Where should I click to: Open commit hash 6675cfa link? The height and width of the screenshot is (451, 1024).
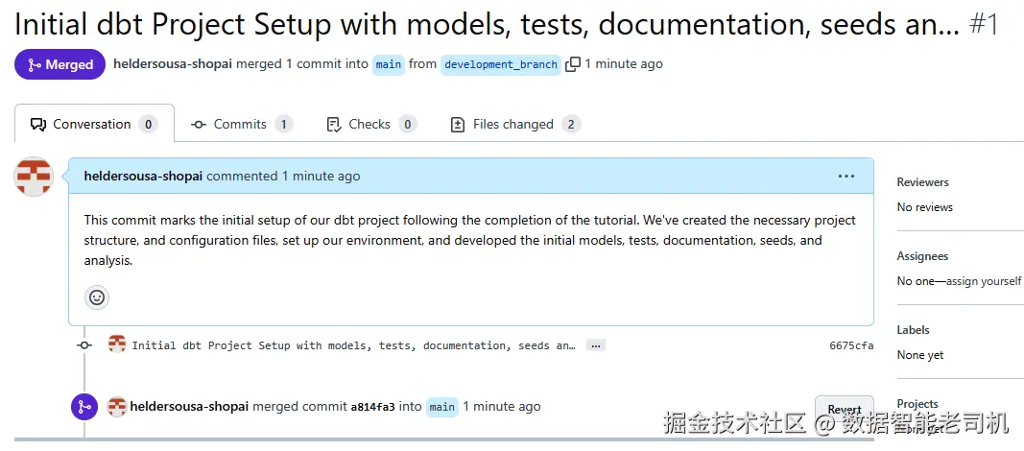click(x=851, y=345)
